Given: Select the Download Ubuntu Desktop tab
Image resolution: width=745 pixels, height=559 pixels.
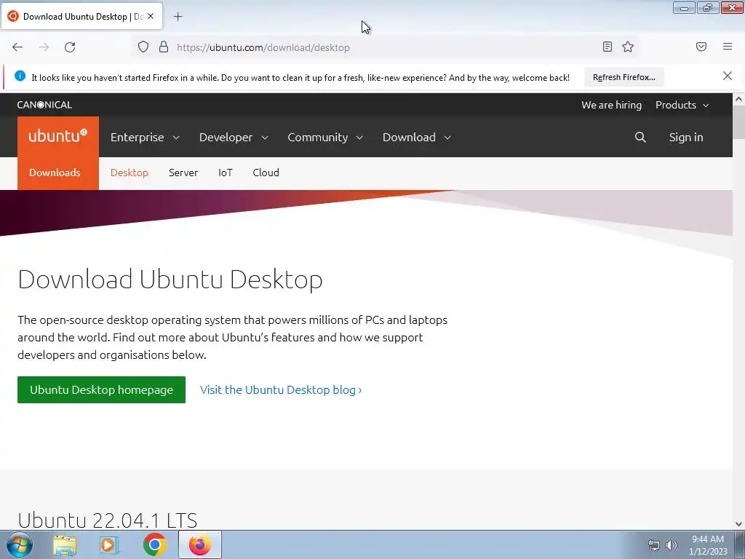Looking at the screenshot, I should (81, 16).
